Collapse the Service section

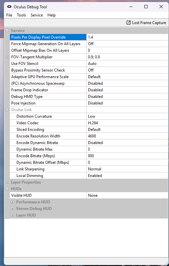(7, 31)
